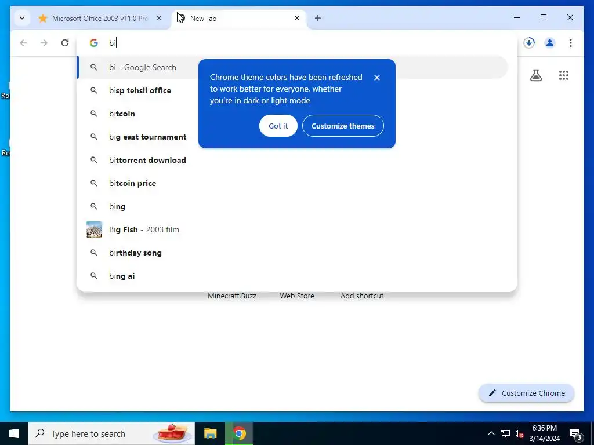Image resolution: width=594 pixels, height=445 pixels.
Task: Go back with the back arrow
Action: pos(23,43)
